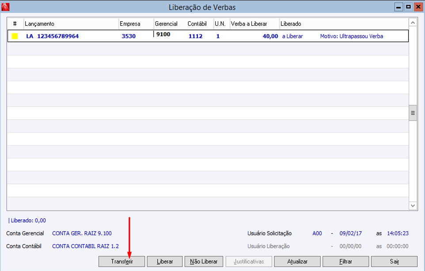Viewport: 425px width, 271px height.
Task: Click the vertical scrollbar thumb
Action: [413, 113]
